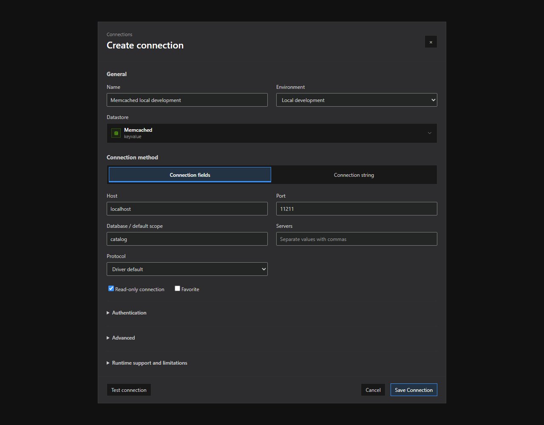Switch to the Connection string tab
The height and width of the screenshot is (425, 544).
pos(354,175)
